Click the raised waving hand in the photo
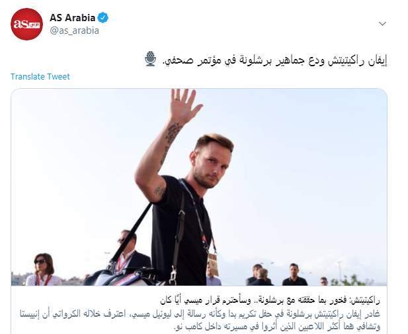408x334 pixels. [184, 107]
